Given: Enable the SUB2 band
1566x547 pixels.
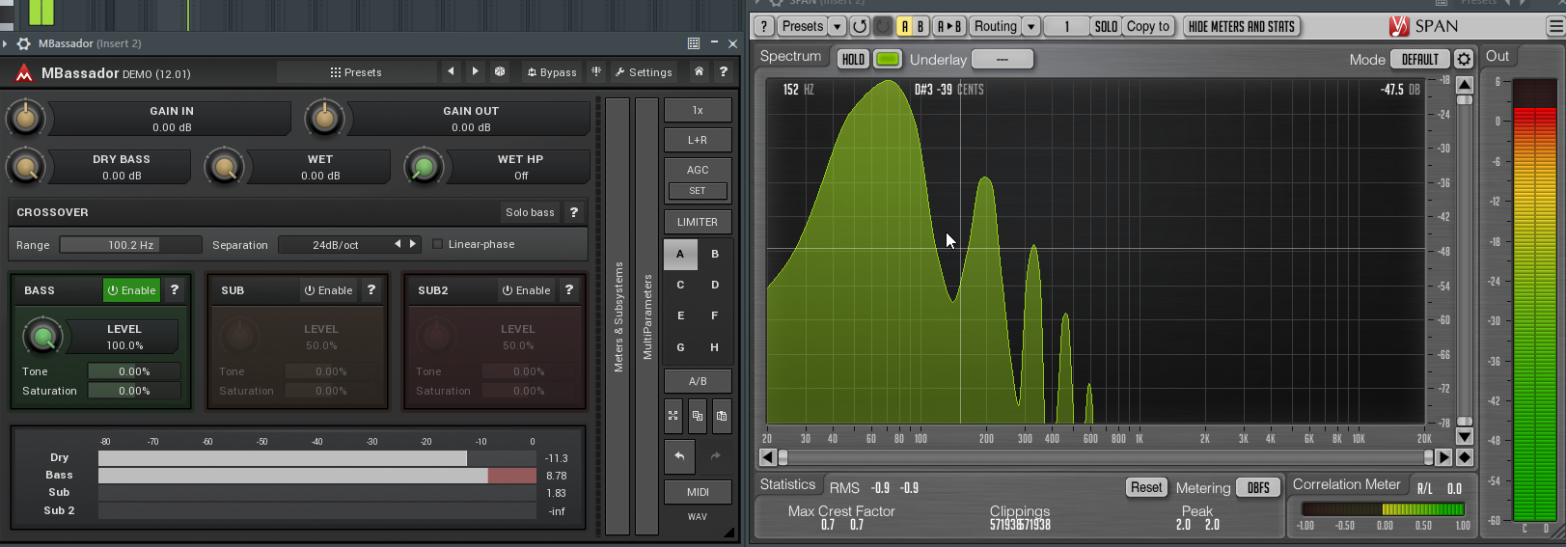Looking at the screenshot, I should 526,290.
